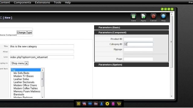Expand the Parameters (System) panel

(x=131, y=65)
